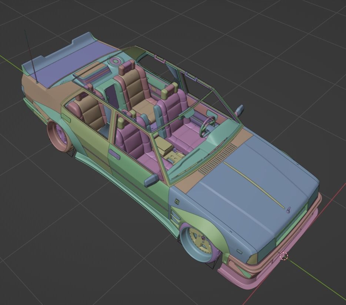The height and width of the screenshot is (305, 346).
Task: Click the steering wheel inside the car
Action: (x=207, y=126)
